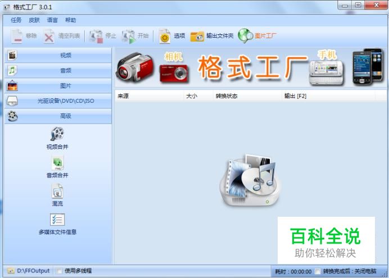The image size is (389, 278).
Task: Click the 音频合并 label
Action: [57, 175]
